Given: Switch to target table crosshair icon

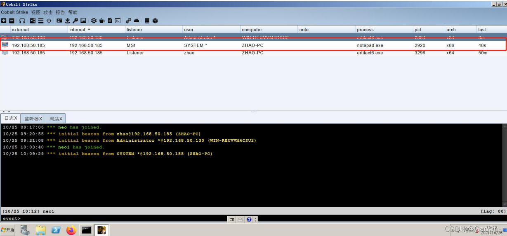Looking at the screenshot, I should point(49,21).
